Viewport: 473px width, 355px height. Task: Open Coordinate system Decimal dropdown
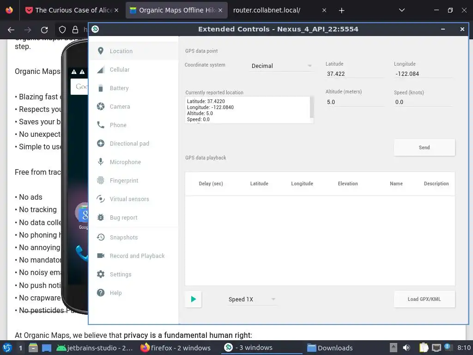click(x=282, y=66)
